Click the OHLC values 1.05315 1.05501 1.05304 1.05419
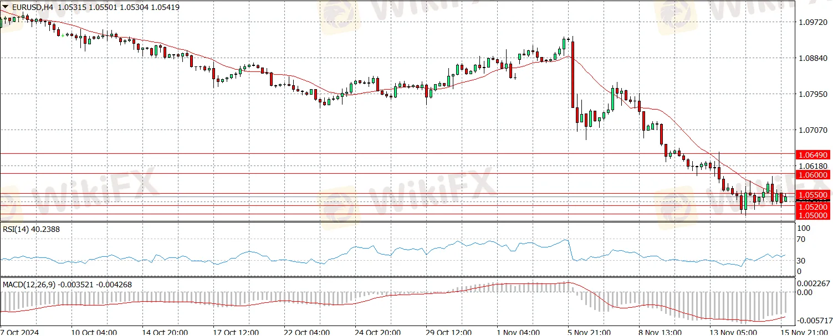This screenshot has height=336, width=833. [119, 8]
